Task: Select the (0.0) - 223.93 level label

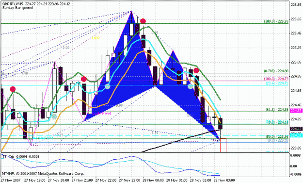Action: tap(278, 140)
